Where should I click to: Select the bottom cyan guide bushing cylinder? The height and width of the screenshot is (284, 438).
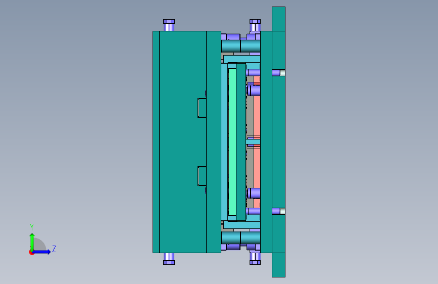coord(241,238)
